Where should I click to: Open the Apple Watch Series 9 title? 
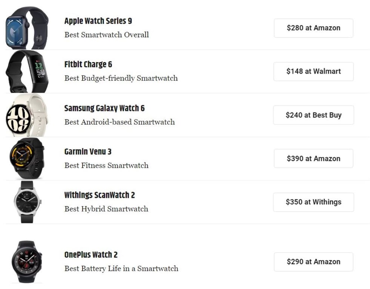(x=98, y=21)
